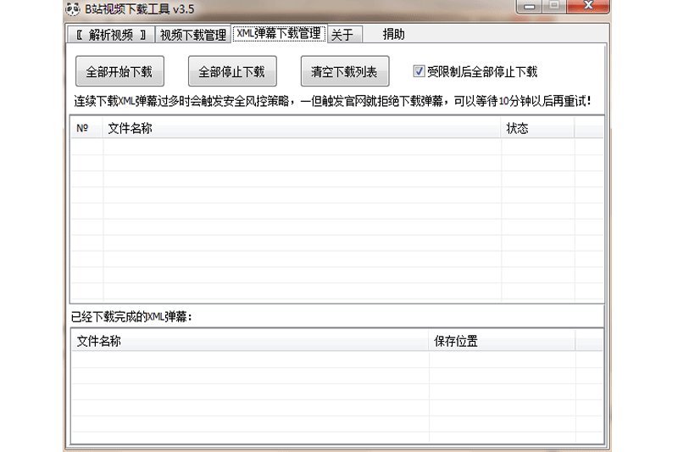Close the B站视频下载工具 window
The width and height of the screenshot is (678, 452).
pos(588,6)
